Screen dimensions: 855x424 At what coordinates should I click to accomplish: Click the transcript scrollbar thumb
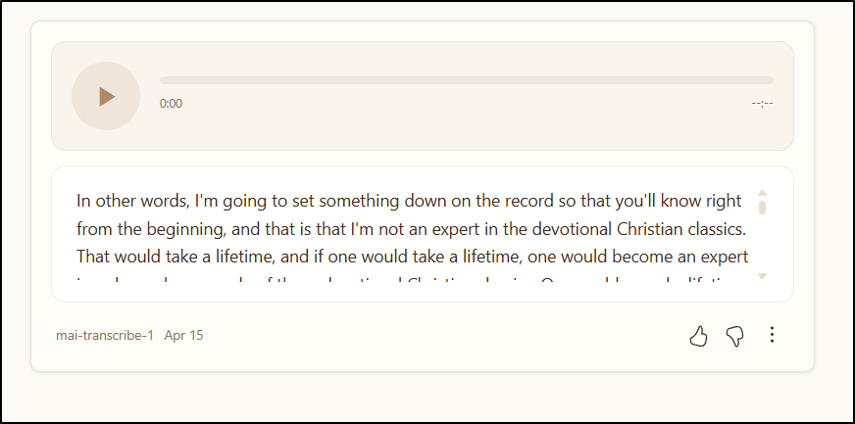762,207
